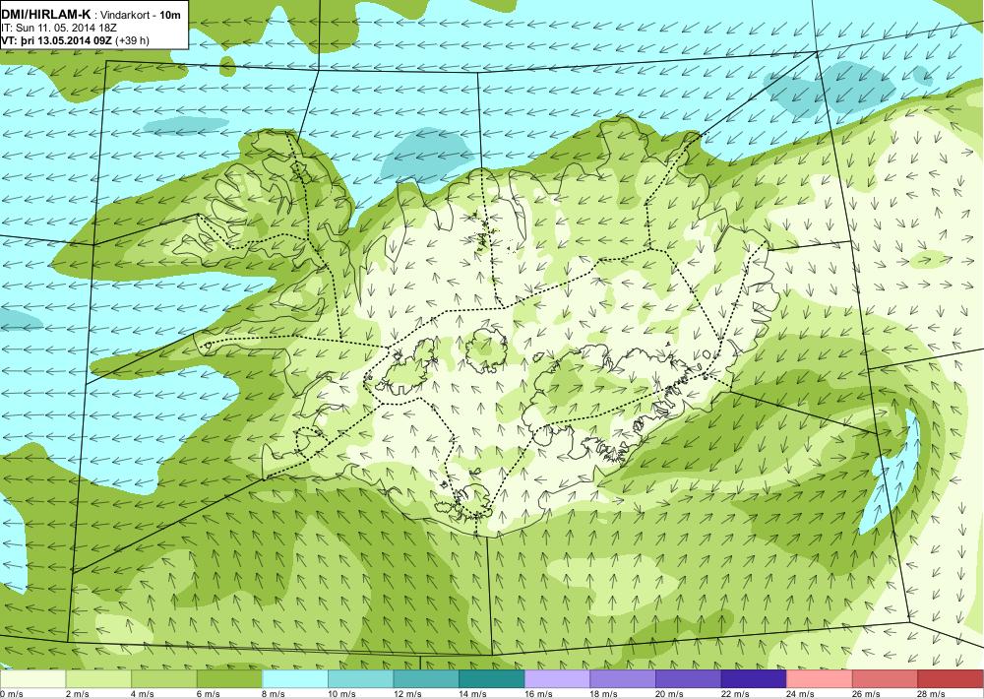Click the medium green 4–6 m/s legend swatch
The image size is (984, 699).
[x=163, y=679]
